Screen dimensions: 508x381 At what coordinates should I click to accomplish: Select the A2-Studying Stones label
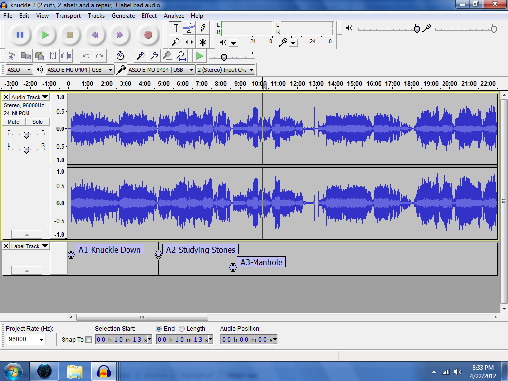(200, 250)
